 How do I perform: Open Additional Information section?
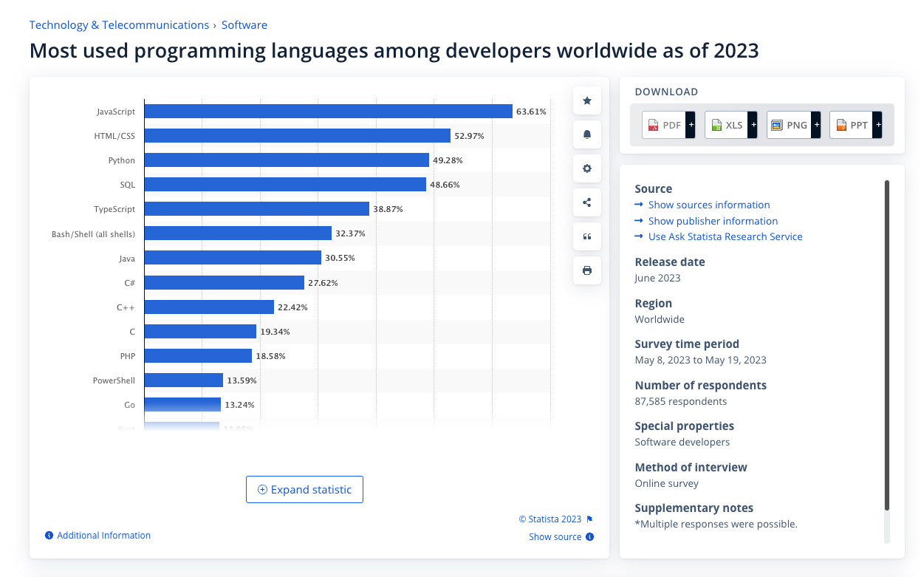(103, 536)
